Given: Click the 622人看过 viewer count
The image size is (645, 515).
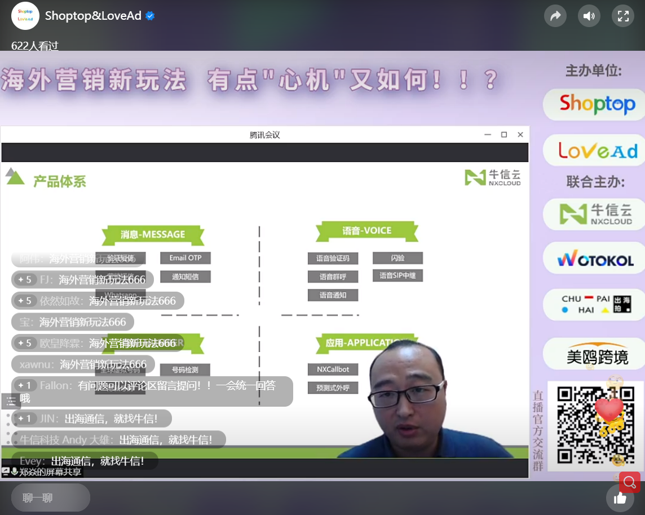Looking at the screenshot, I should [x=35, y=46].
